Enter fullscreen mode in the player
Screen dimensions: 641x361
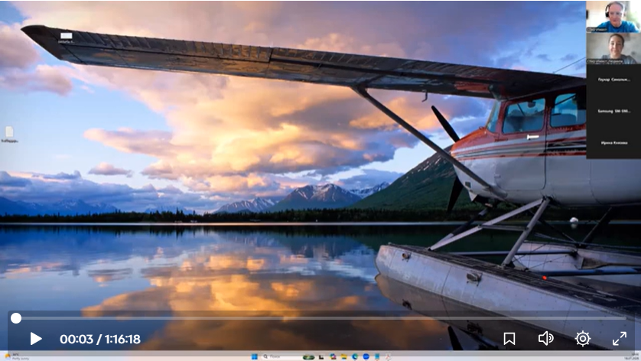point(620,339)
